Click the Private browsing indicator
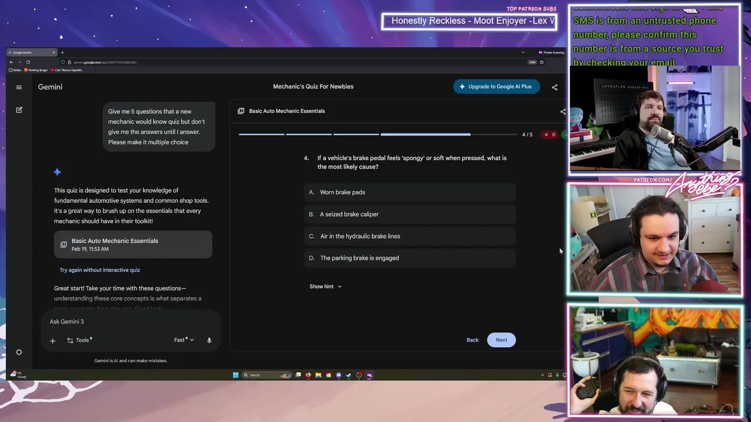The width and height of the screenshot is (751, 422). coord(551,52)
